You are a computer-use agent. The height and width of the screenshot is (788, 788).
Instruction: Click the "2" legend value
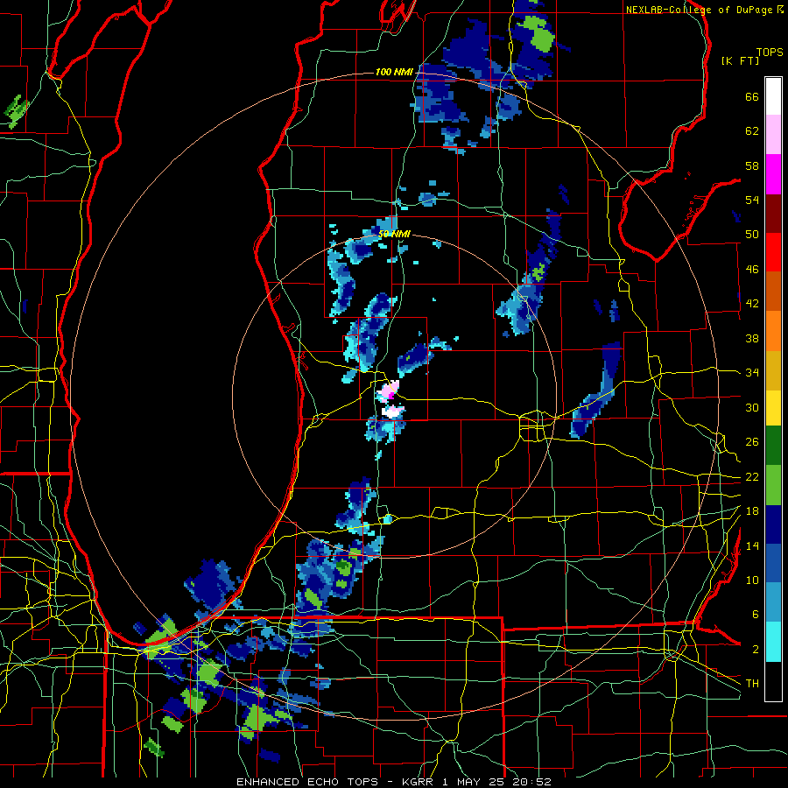(756, 650)
